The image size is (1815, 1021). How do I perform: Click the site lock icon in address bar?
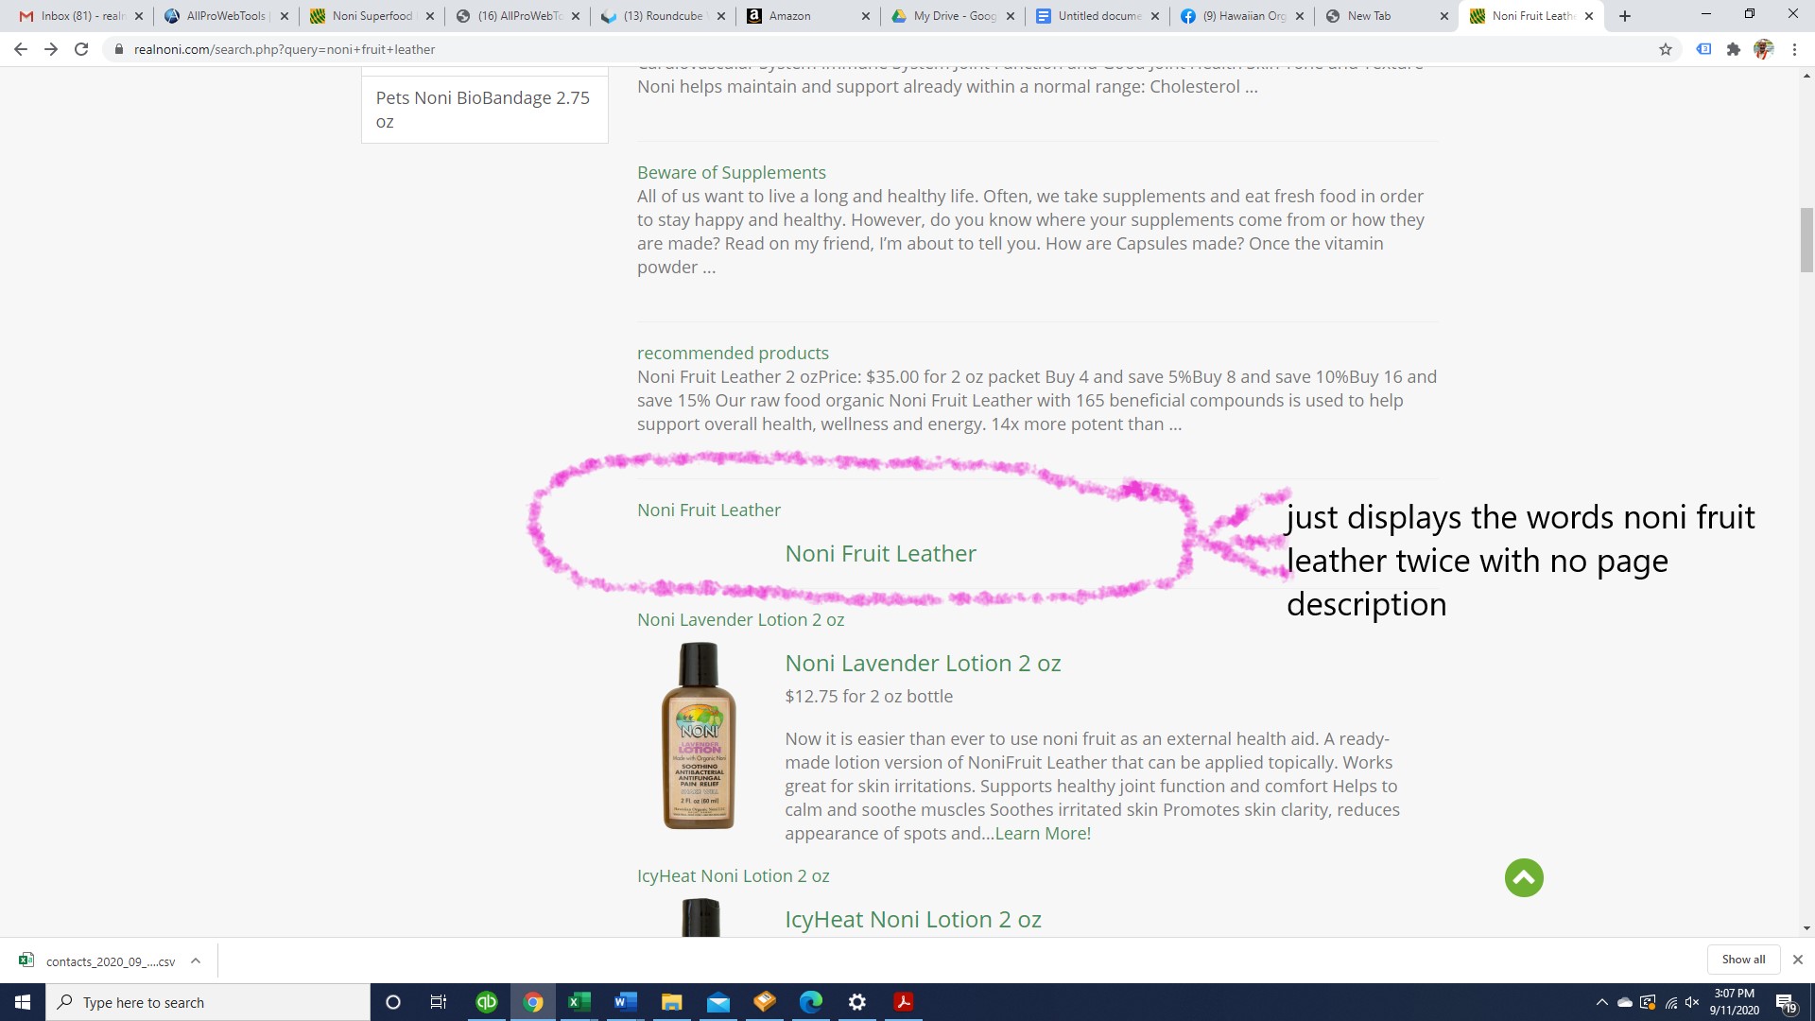pyautogui.click(x=118, y=49)
